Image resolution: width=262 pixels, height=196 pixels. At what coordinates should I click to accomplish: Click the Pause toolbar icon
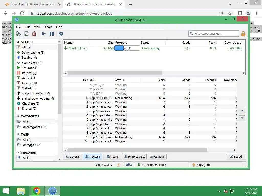[x=52, y=34]
